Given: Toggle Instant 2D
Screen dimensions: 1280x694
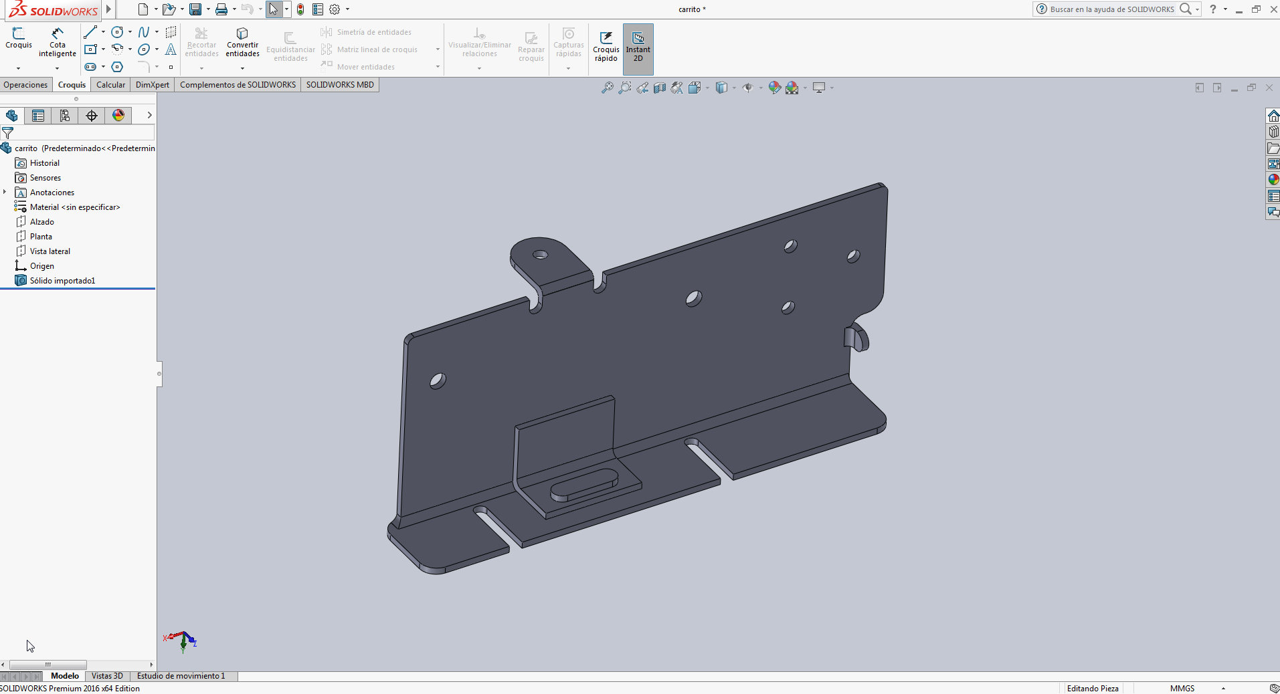Looking at the screenshot, I should click(x=638, y=49).
